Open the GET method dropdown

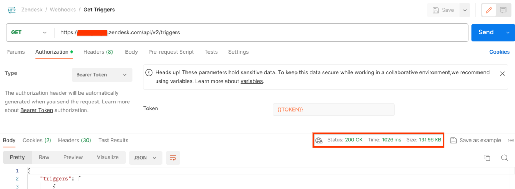pos(29,32)
